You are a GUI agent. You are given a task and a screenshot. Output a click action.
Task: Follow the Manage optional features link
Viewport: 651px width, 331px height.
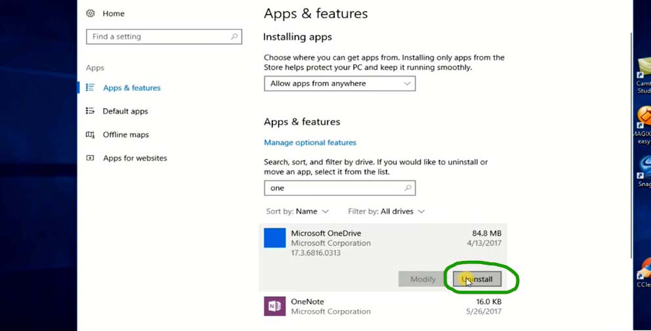310,143
